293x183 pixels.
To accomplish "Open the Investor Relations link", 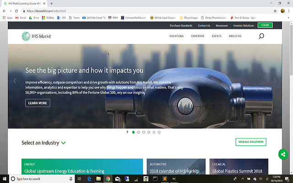I will click(x=244, y=26).
